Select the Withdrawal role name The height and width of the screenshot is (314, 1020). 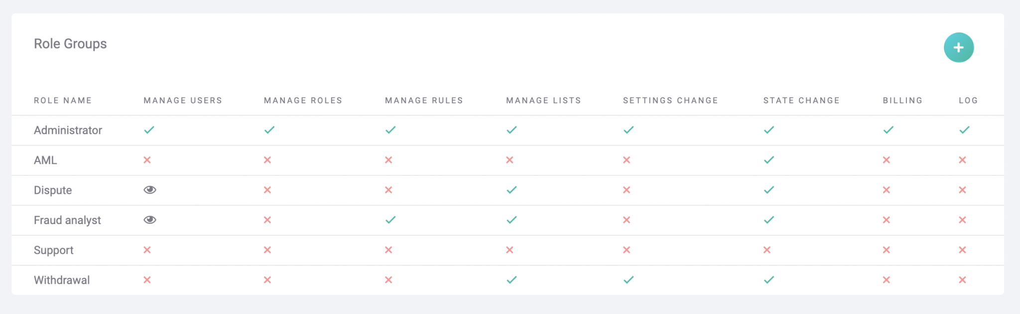coord(61,280)
